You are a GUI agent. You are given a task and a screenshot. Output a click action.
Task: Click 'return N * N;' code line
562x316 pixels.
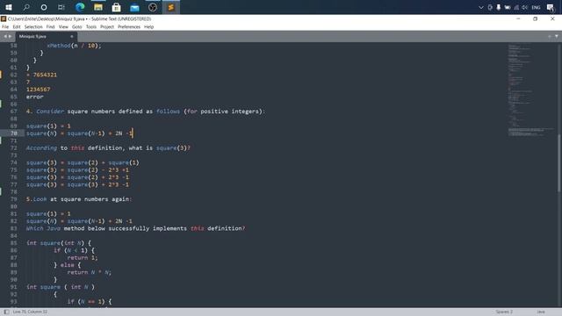(90, 272)
